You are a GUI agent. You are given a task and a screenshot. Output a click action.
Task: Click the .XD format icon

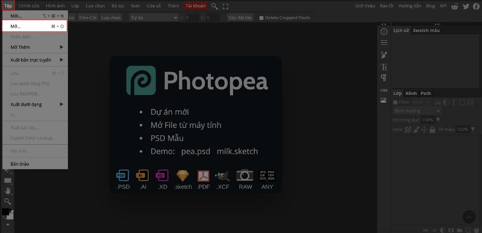162,175
